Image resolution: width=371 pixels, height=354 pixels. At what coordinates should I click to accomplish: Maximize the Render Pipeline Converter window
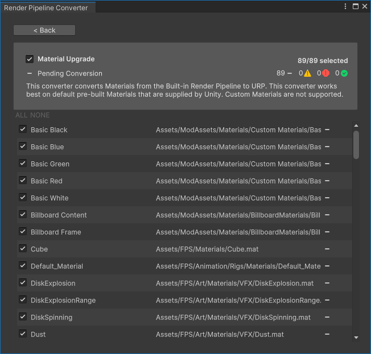(x=356, y=6)
